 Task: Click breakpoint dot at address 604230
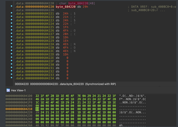coord(11,64)
